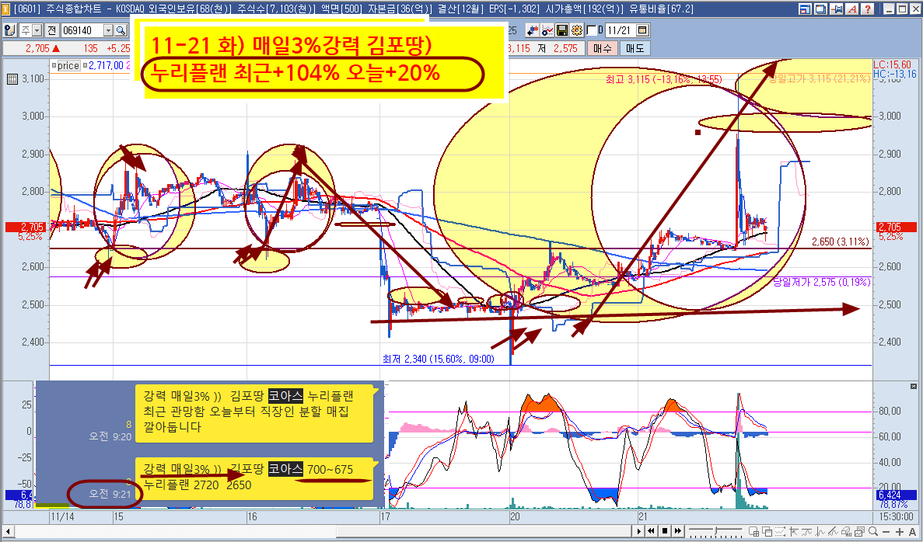
Task: Toggle the 2,717.00 moving average legend box
Action: click(85, 66)
